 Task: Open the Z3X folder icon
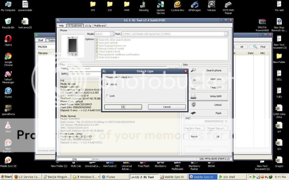click(110, 6)
